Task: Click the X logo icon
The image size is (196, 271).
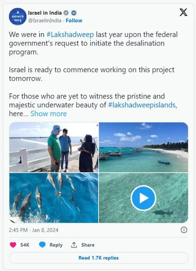Action: (183, 13)
